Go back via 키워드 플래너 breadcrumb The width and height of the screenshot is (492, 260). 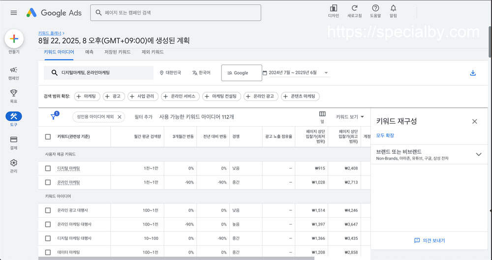[50, 32]
